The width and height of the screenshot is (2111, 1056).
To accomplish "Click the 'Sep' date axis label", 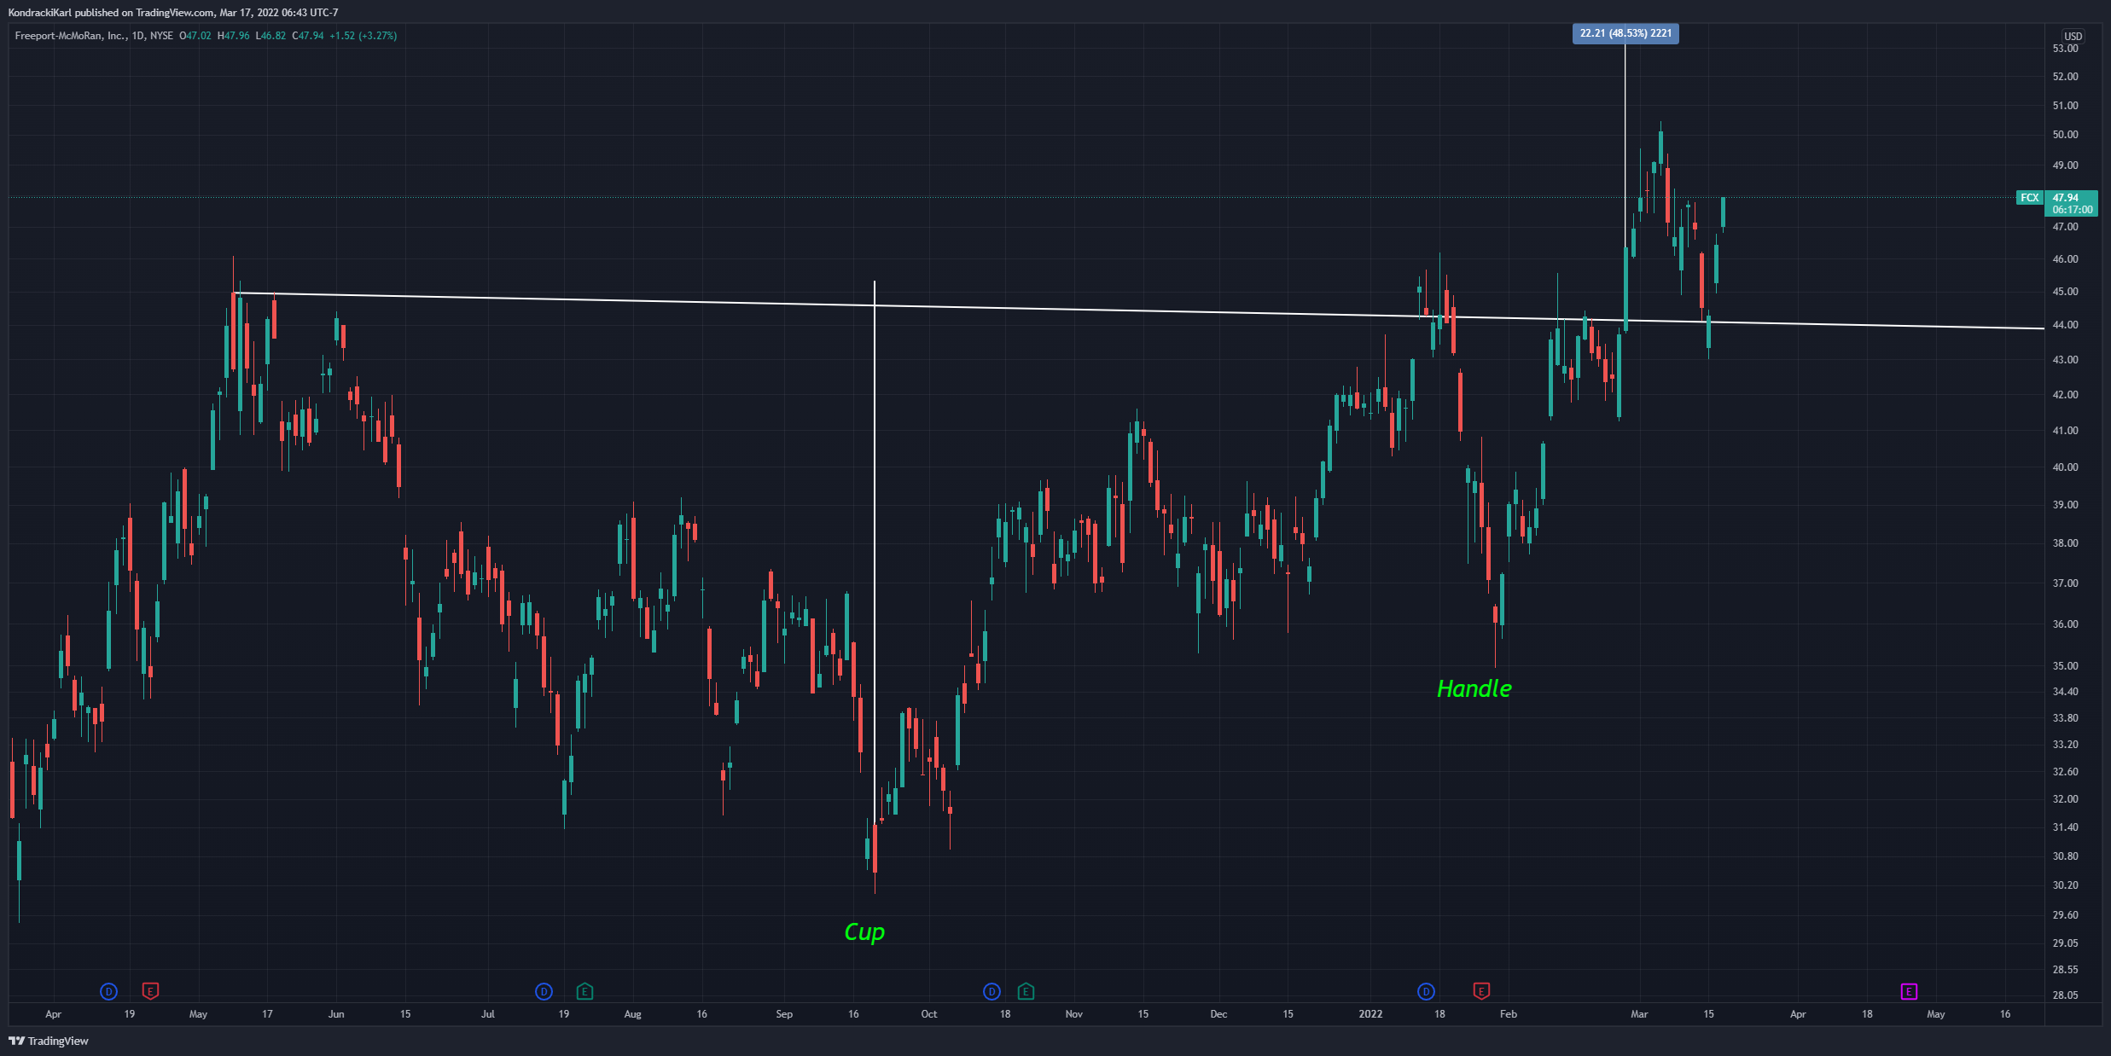I will (x=784, y=1014).
